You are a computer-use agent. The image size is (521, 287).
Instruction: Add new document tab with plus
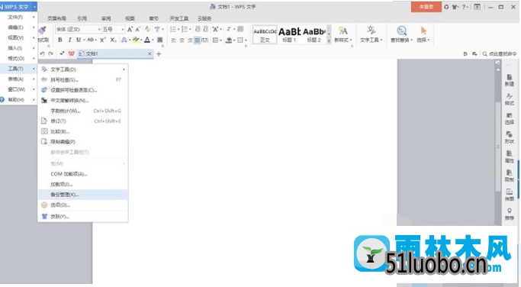[x=159, y=54]
